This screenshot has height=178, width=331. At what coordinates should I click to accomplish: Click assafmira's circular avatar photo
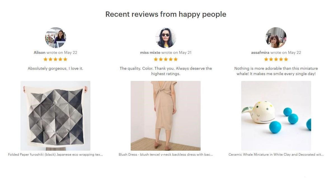276,38
